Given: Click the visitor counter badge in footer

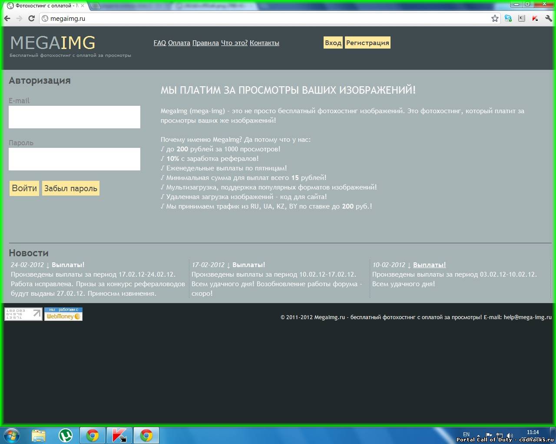Looking at the screenshot, I should (23, 314).
